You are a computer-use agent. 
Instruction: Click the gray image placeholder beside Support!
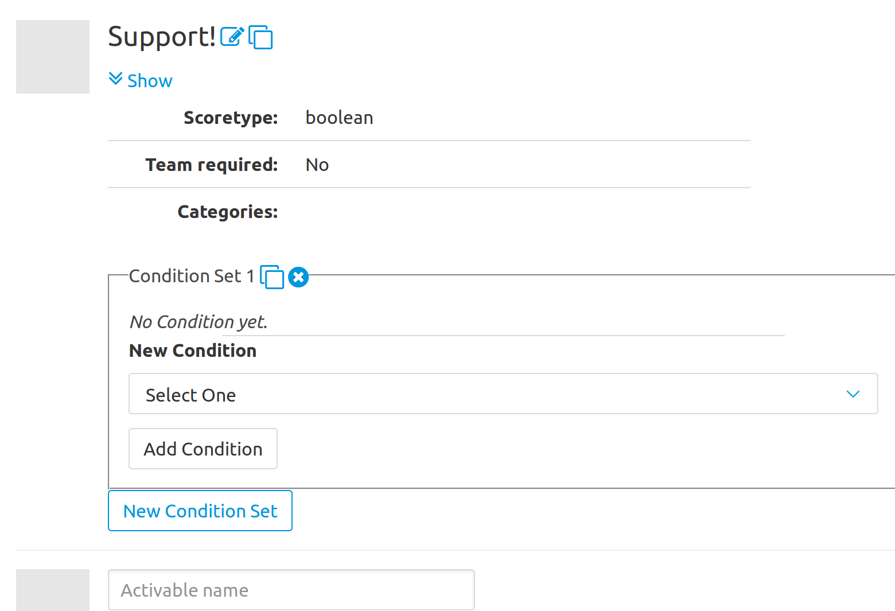[53, 57]
